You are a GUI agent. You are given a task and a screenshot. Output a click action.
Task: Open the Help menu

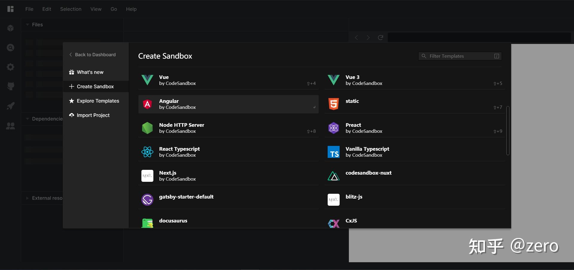(131, 9)
